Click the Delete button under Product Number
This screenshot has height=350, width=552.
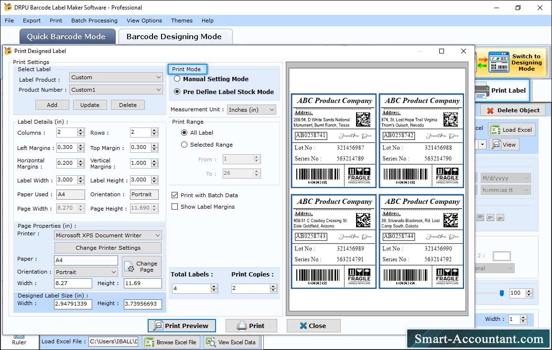tap(128, 105)
